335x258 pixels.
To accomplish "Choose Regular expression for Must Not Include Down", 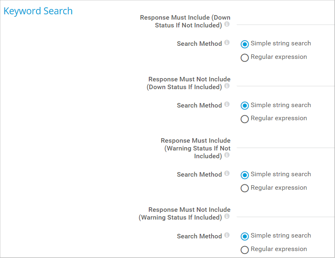I will [x=245, y=119].
